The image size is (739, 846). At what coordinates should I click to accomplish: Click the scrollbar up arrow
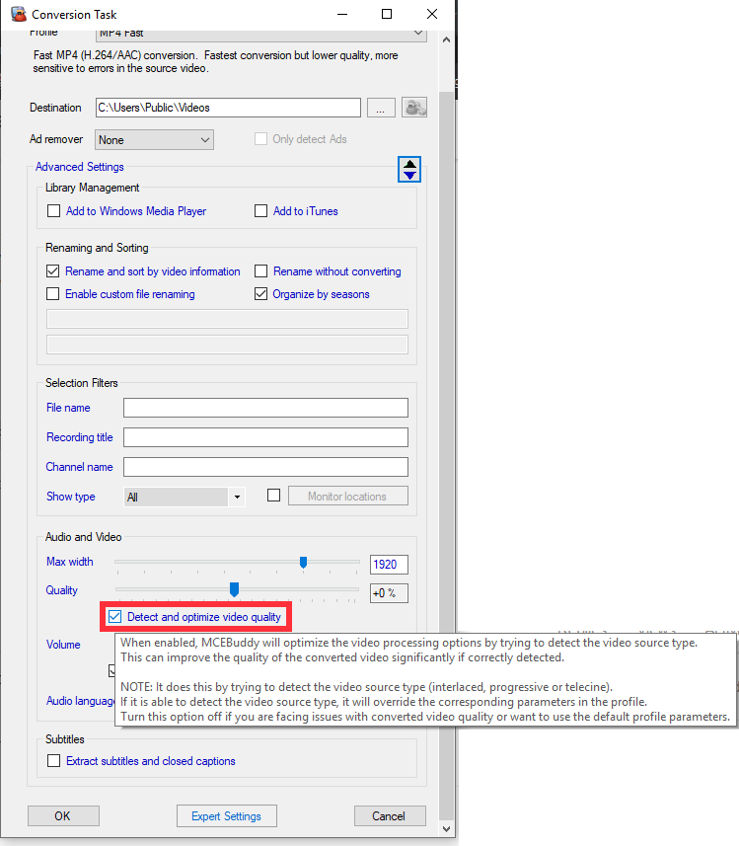coord(447,41)
